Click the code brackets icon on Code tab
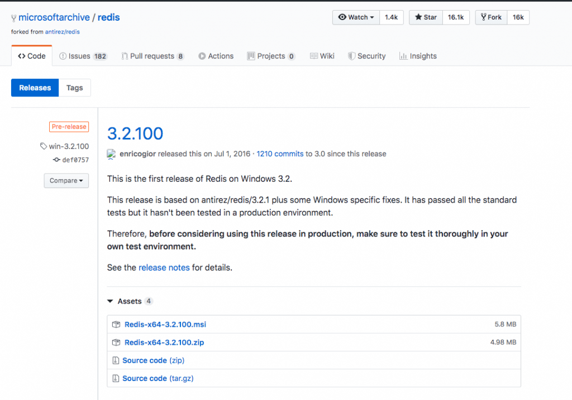 (x=22, y=56)
